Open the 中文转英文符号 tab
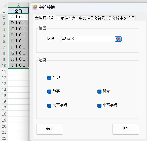The width and height of the screenshot is (147, 141). 92,18
